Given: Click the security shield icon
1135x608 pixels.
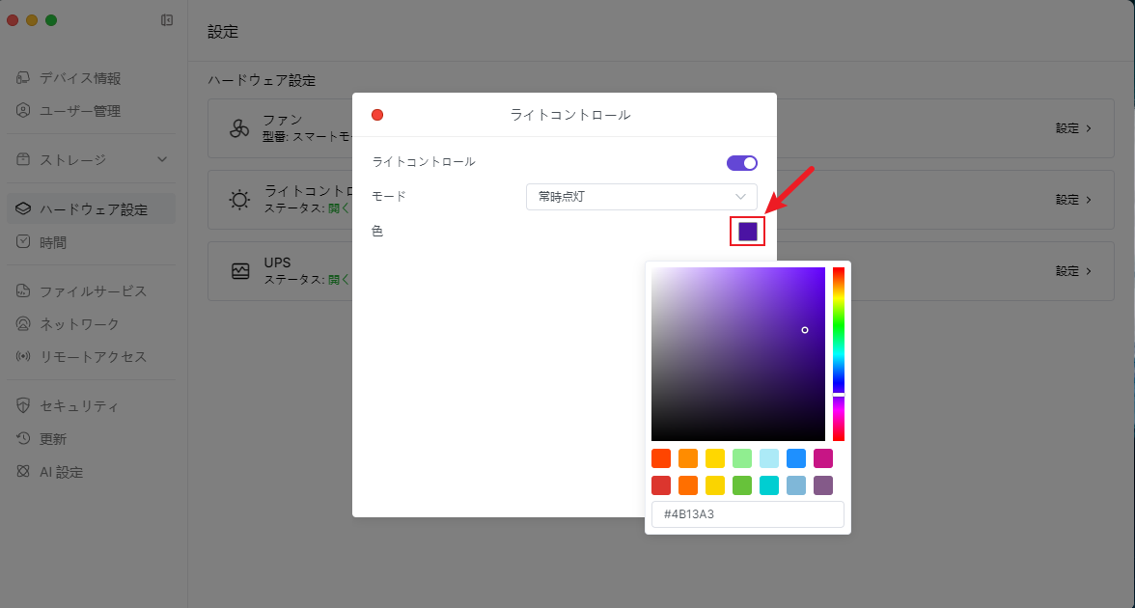Looking at the screenshot, I should [24, 406].
